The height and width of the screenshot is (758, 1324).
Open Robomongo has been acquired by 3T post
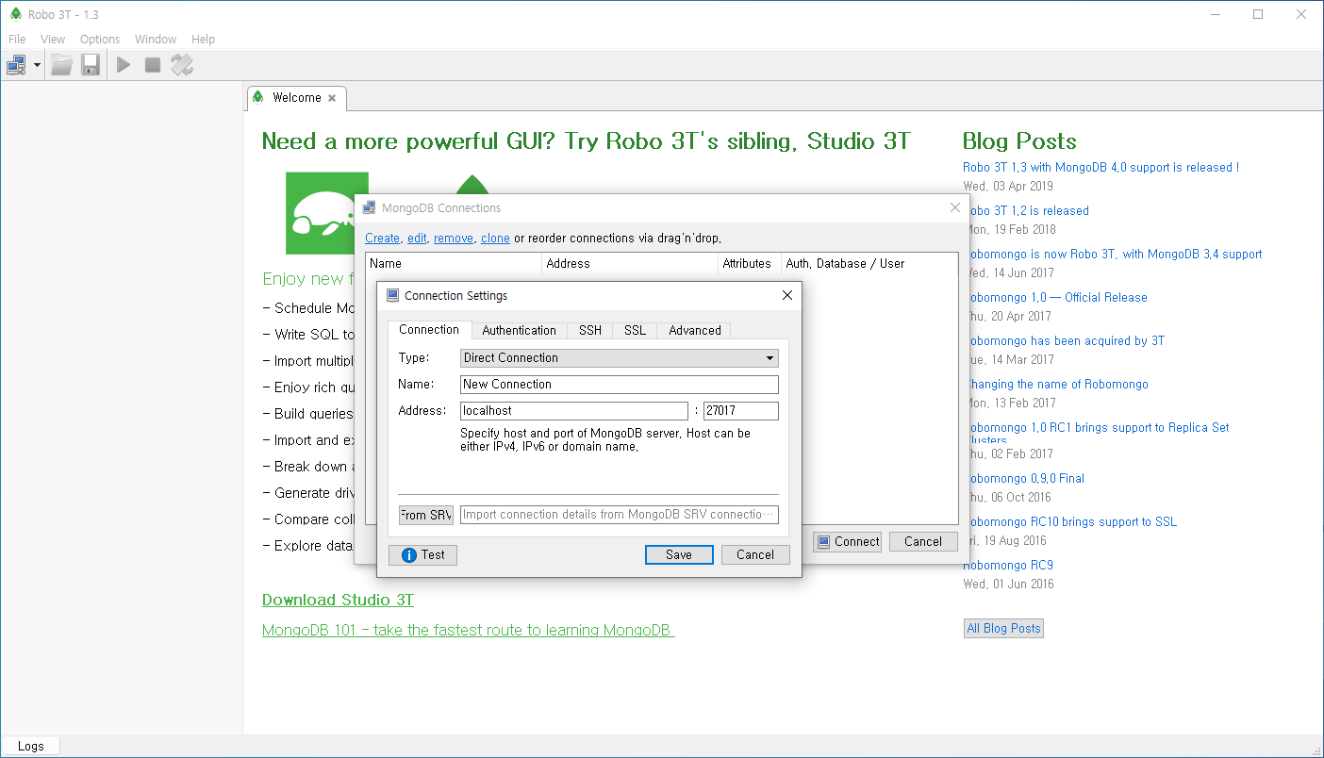click(1064, 340)
